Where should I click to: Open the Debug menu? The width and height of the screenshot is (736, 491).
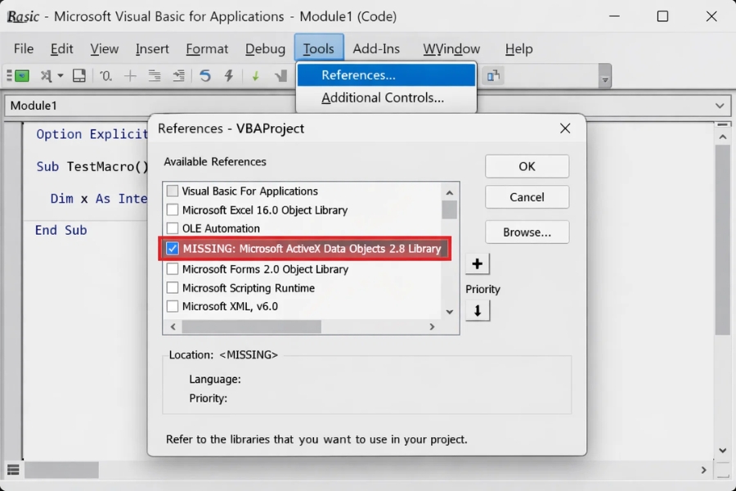click(x=264, y=49)
